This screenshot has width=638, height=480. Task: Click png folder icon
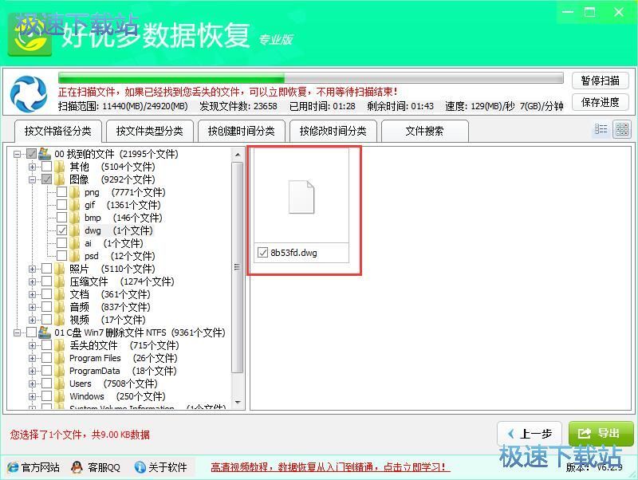[x=74, y=192]
